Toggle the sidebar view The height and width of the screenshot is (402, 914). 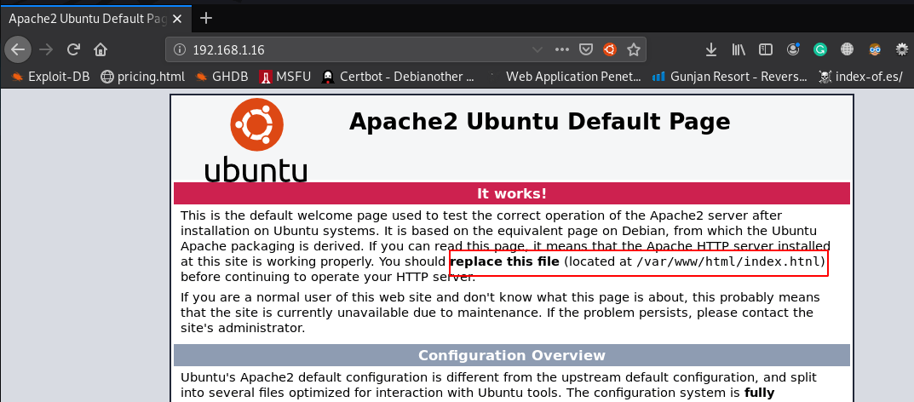pyautogui.click(x=766, y=49)
